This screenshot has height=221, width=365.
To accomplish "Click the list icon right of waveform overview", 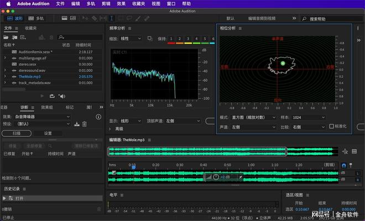I will tap(354, 151).
